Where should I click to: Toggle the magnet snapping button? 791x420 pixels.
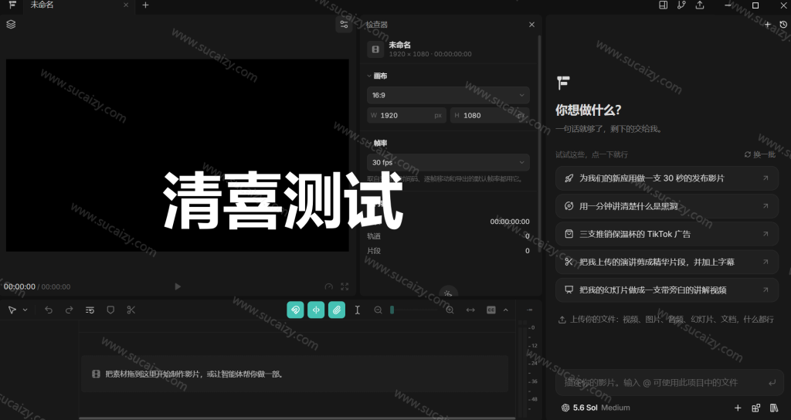(x=296, y=310)
